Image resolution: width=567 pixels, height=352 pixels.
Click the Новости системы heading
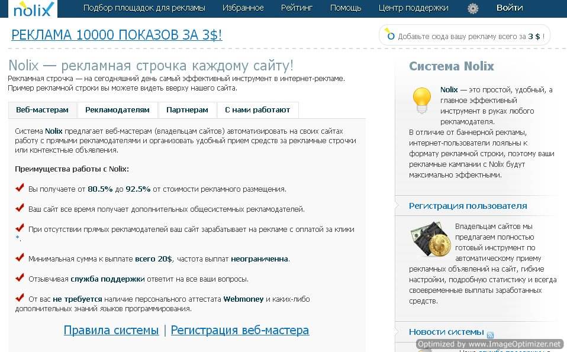(446, 332)
